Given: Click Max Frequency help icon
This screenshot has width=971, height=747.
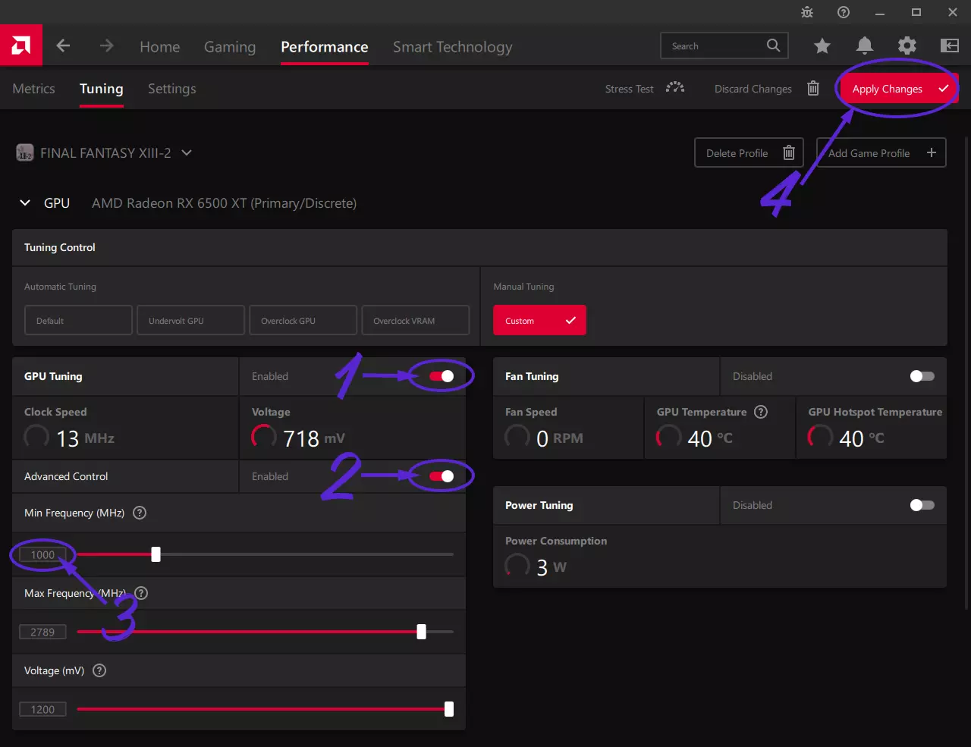Looking at the screenshot, I should pyautogui.click(x=141, y=593).
